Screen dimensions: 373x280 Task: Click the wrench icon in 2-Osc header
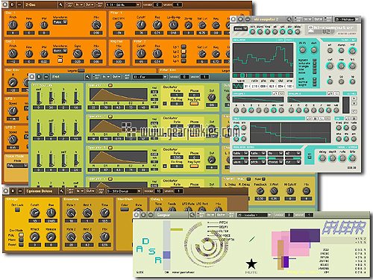click(x=61, y=4)
